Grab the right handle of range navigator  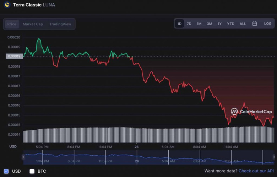coord(274,157)
